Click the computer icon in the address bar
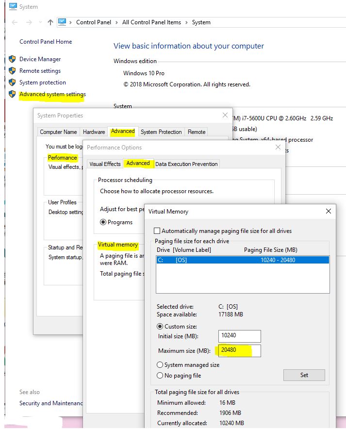 [x=63, y=22]
